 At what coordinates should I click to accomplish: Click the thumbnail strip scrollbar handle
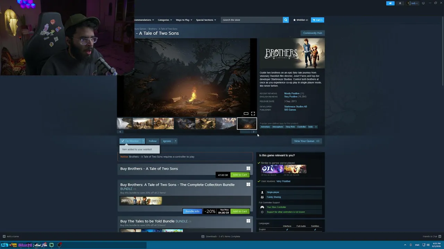tap(246, 132)
